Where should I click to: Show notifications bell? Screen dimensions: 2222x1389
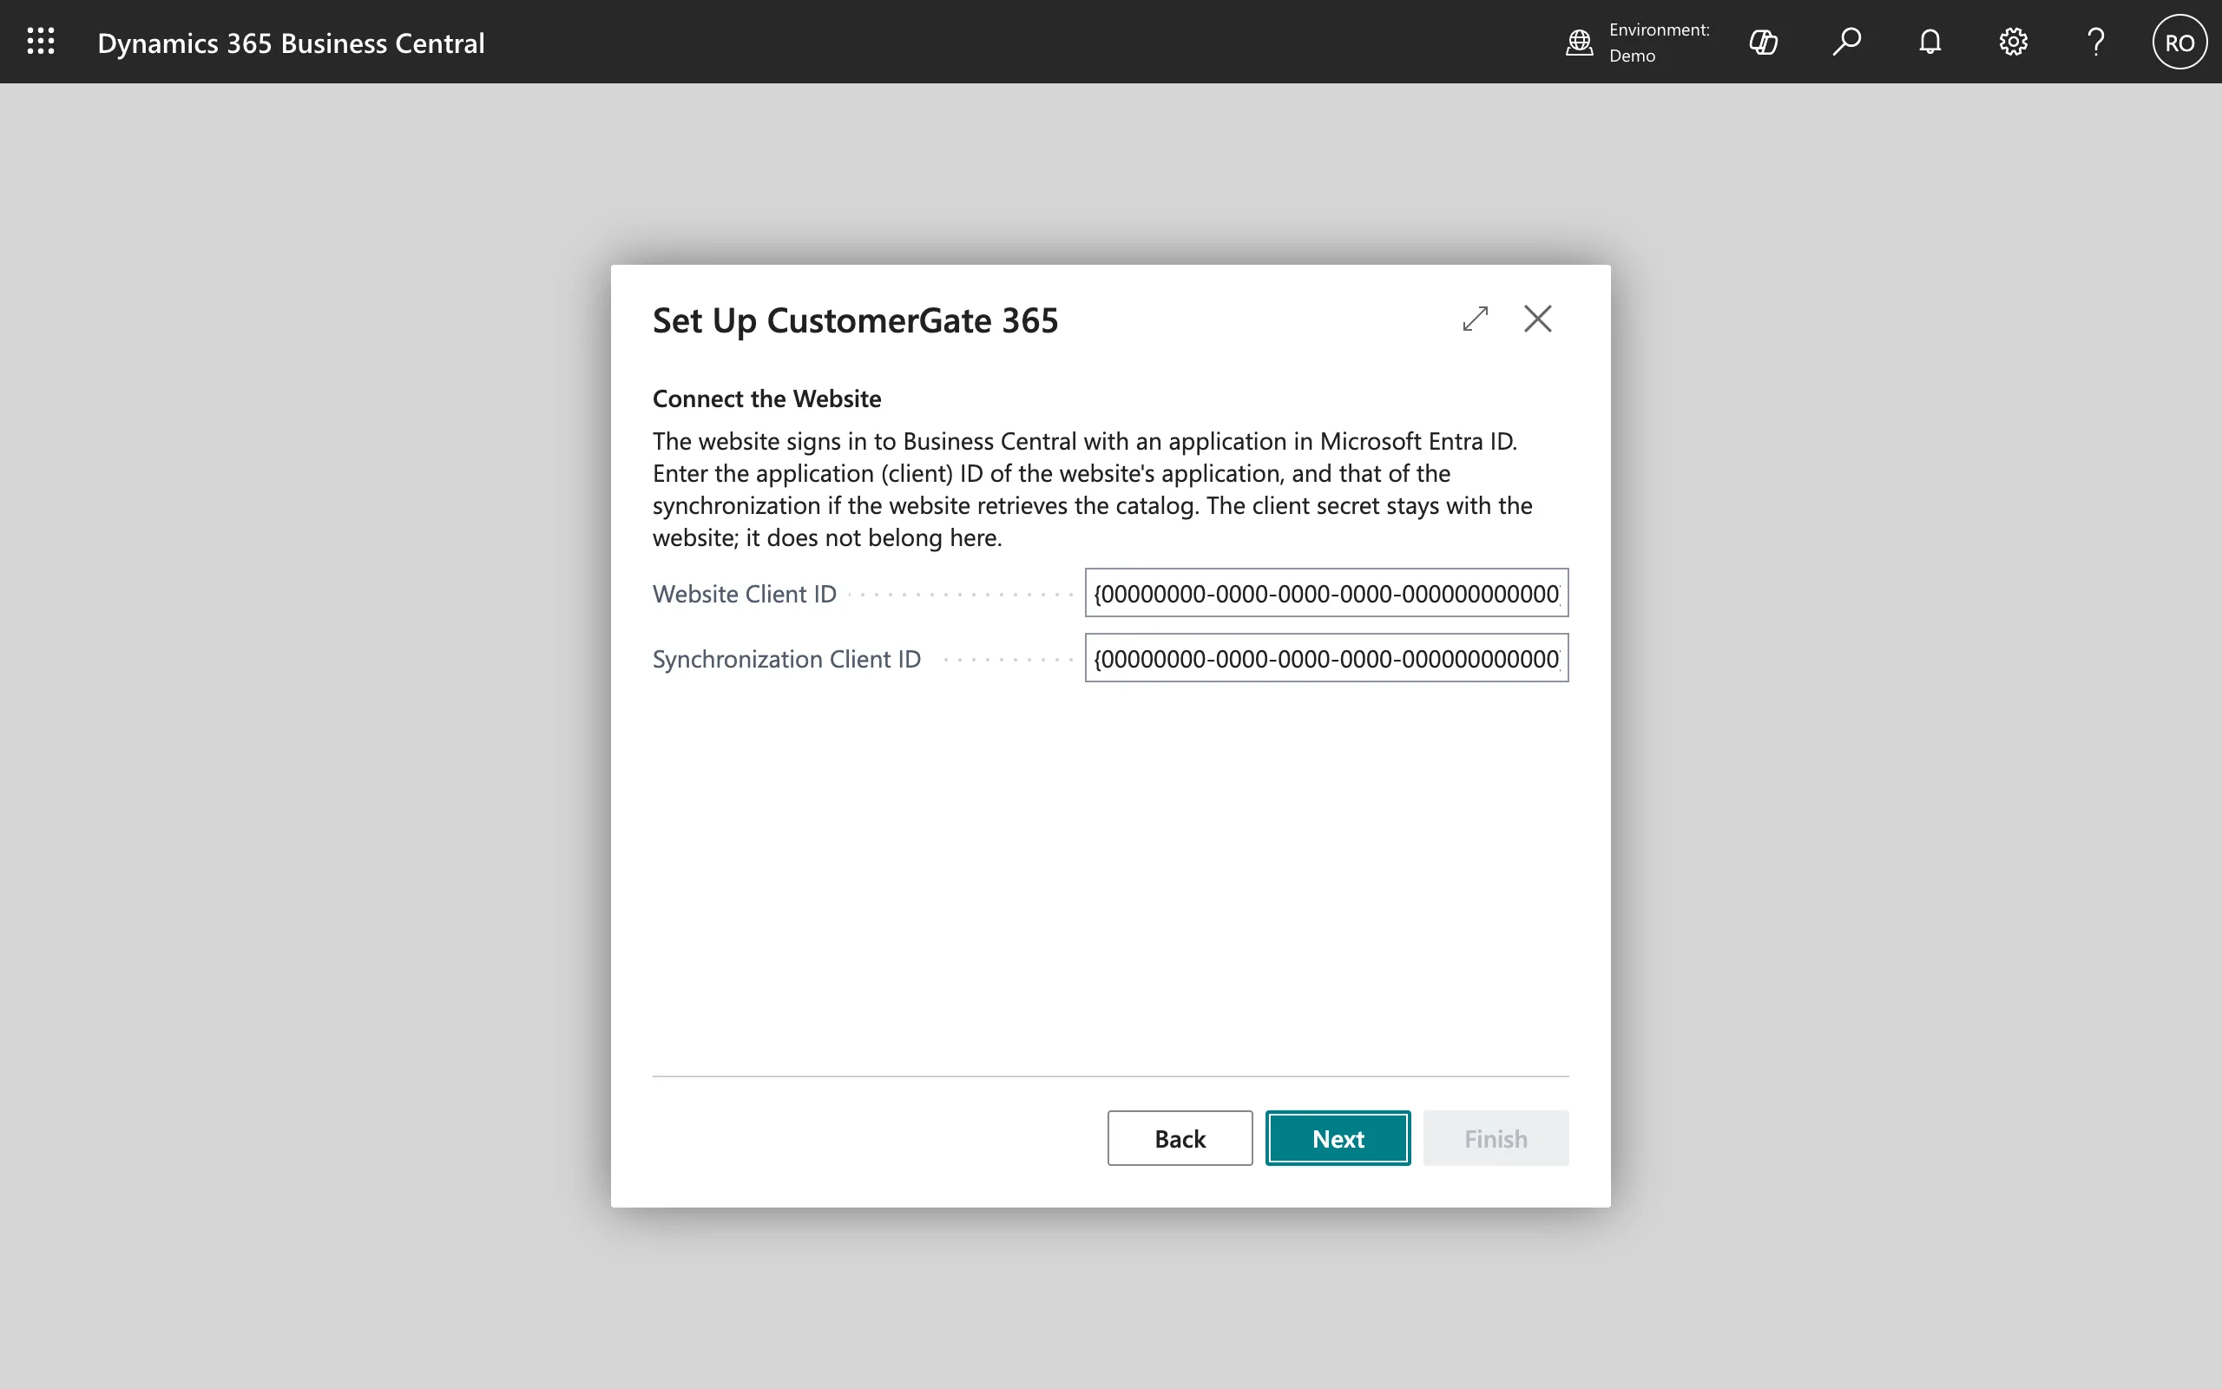1930,43
